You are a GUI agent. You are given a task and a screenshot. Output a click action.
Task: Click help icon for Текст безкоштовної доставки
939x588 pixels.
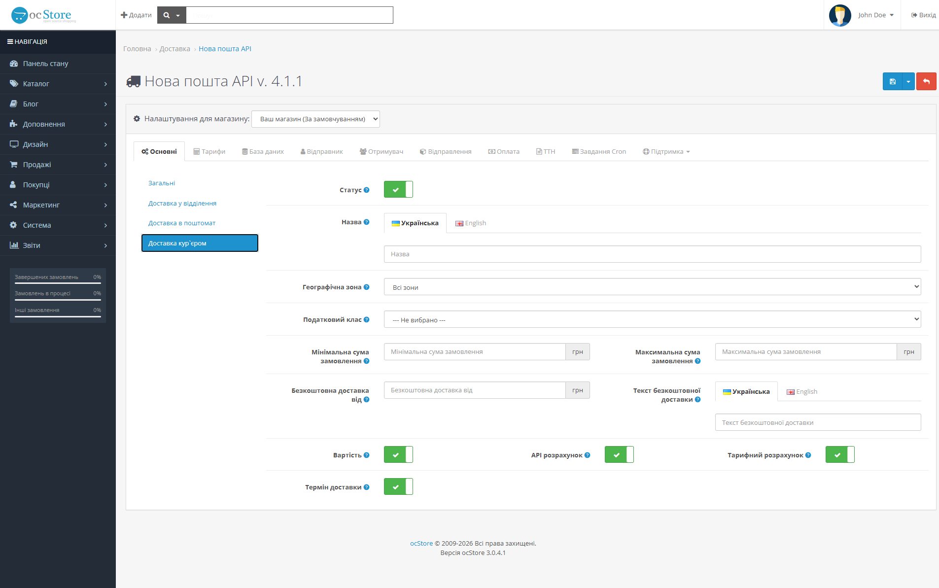click(697, 399)
